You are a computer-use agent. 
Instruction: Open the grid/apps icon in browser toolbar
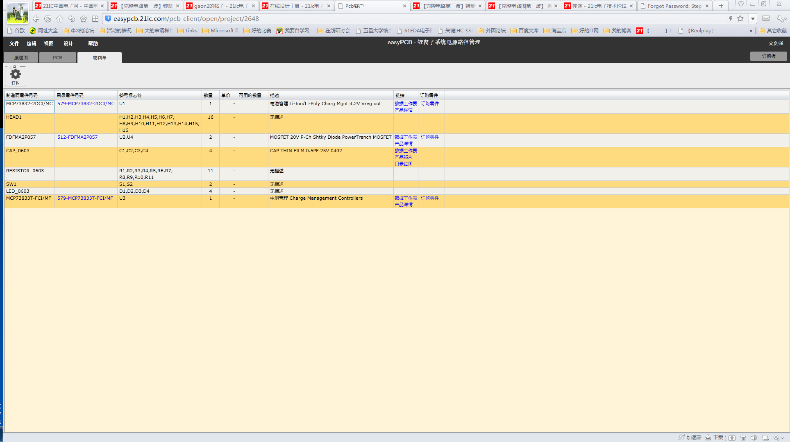95,19
